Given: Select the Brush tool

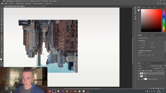Looking at the screenshot, I should coord(2,27).
